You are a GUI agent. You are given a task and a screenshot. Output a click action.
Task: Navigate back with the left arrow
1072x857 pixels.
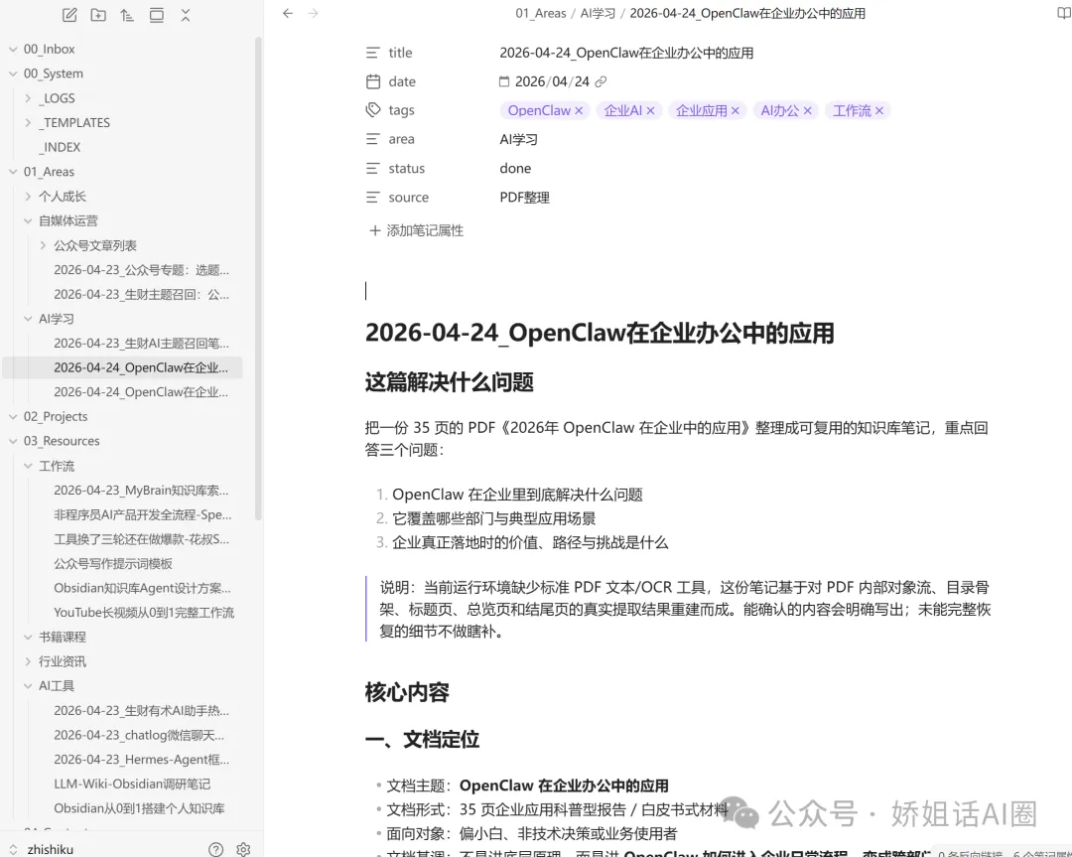click(x=288, y=14)
